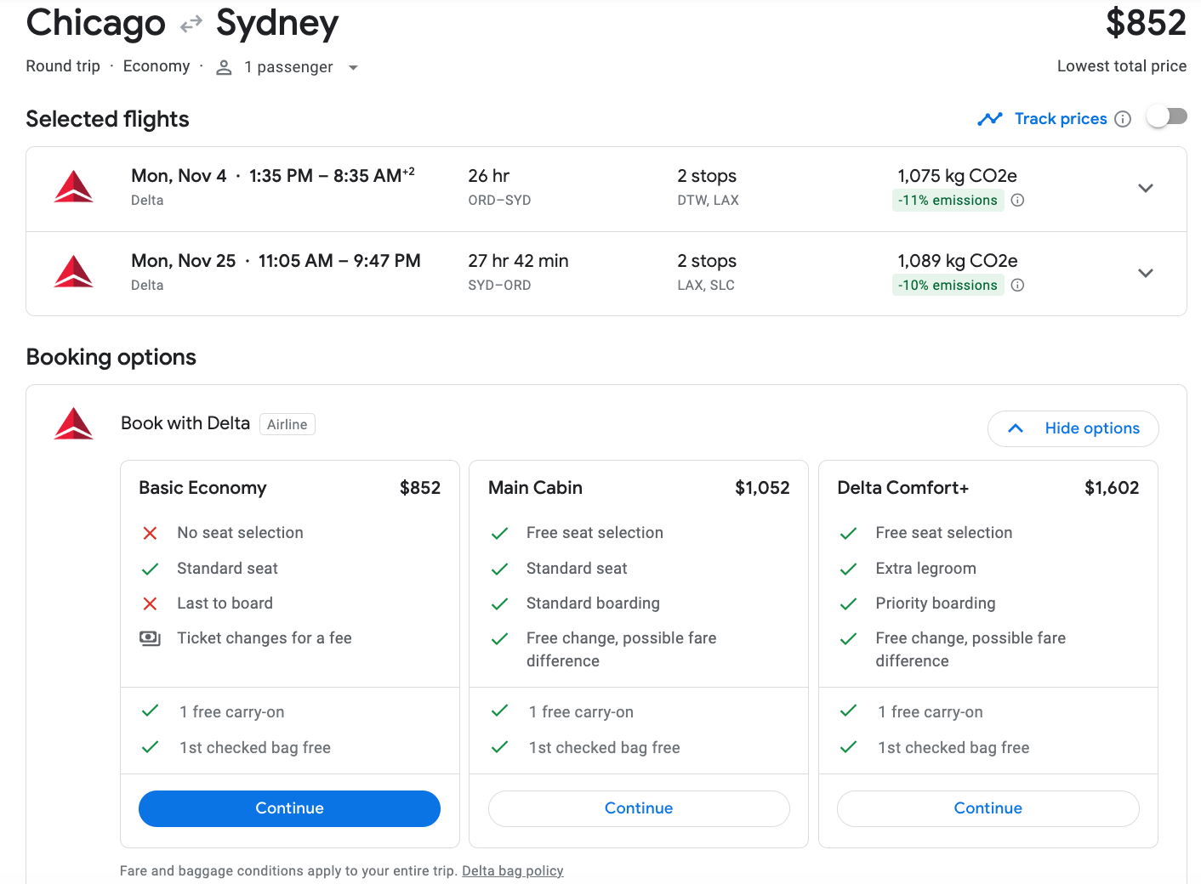Click the 1,089 kg CO2e value

(957, 261)
